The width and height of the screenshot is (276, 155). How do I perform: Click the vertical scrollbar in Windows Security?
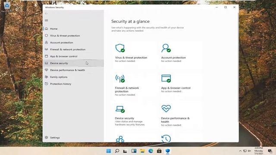coord(238,67)
